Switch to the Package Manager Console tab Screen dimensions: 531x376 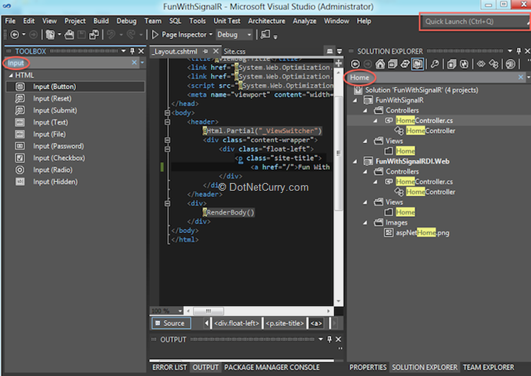coord(272,368)
